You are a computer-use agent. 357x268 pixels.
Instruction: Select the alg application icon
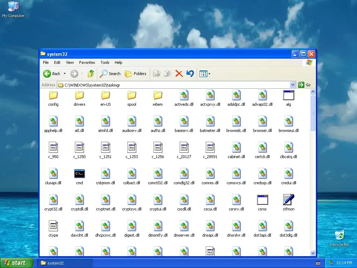pyautogui.click(x=288, y=98)
